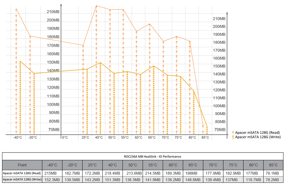Select the "Apacer mSATA 128G (Read)" legend label
The image size is (287, 186).
click(x=257, y=132)
